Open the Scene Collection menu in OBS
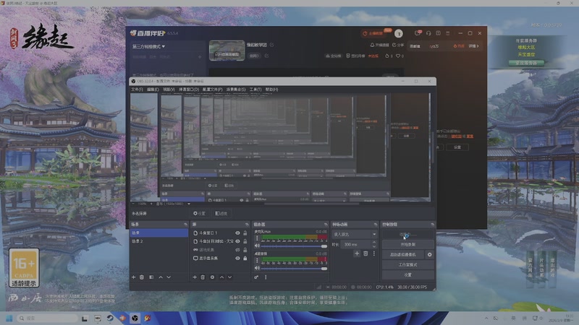 (x=236, y=90)
